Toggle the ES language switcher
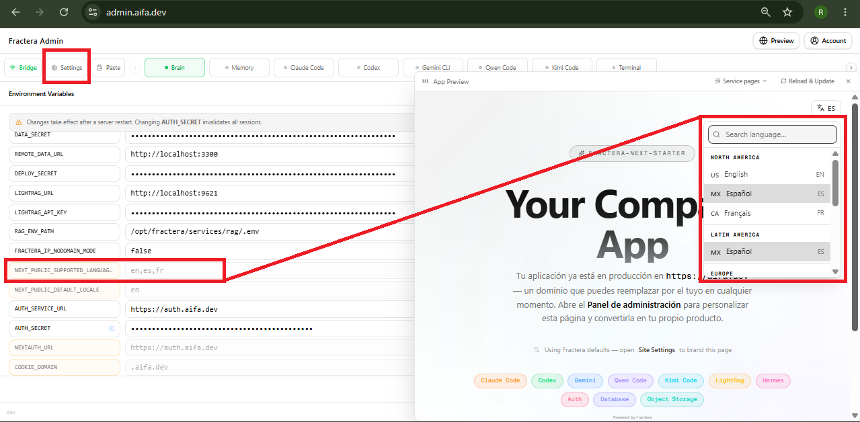The width and height of the screenshot is (860, 422). click(826, 108)
